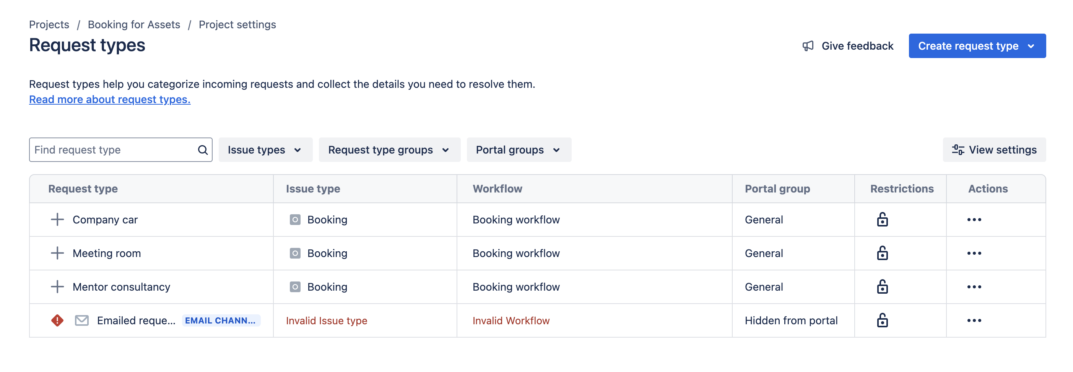Screen dimensions: 1073x372
Task: Open the actions menu for Emailed request
Action: coord(974,321)
